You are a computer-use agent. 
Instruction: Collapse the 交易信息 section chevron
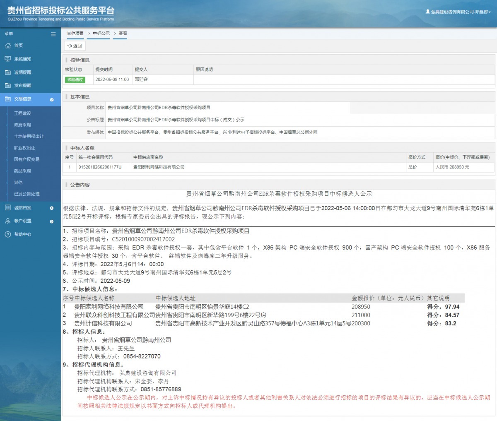click(52, 99)
